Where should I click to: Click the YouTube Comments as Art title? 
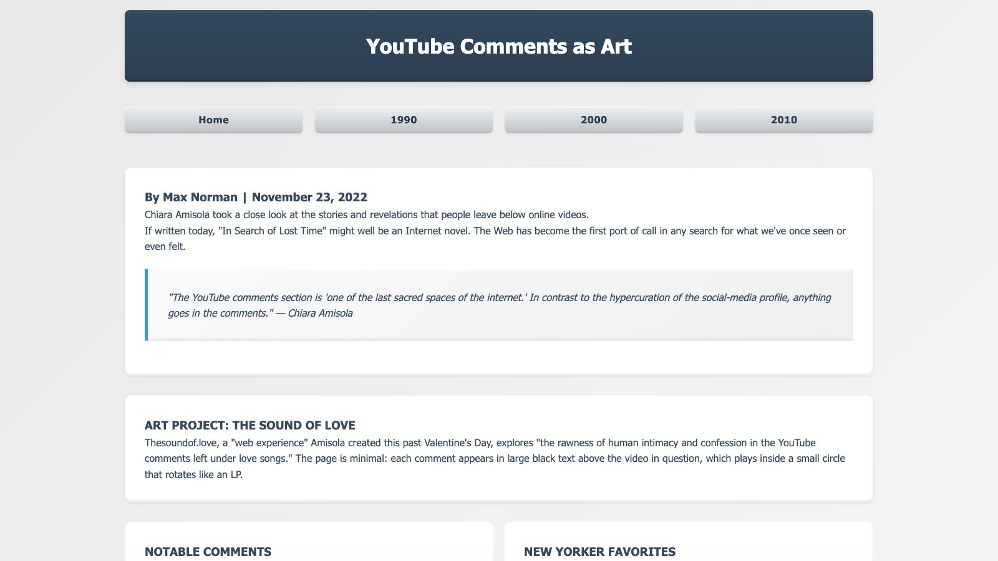499,46
